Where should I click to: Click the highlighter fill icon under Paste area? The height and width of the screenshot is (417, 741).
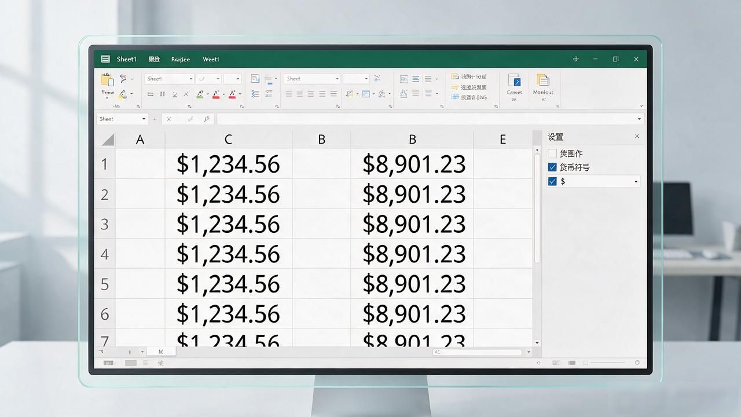[x=122, y=94]
